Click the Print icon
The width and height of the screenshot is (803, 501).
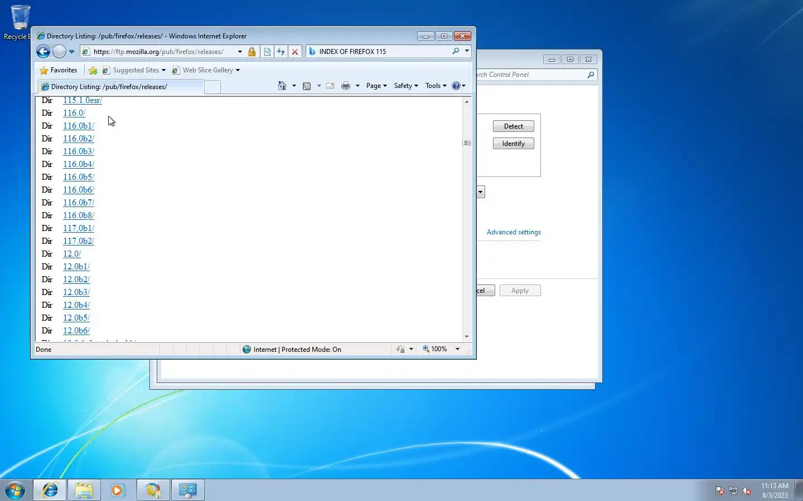click(x=346, y=86)
